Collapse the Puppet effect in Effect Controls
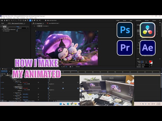The width and height of the screenshot is (162, 121). 1,27
